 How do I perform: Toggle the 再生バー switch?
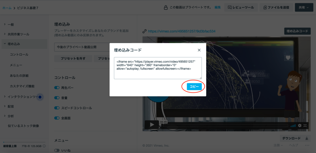click(57, 88)
